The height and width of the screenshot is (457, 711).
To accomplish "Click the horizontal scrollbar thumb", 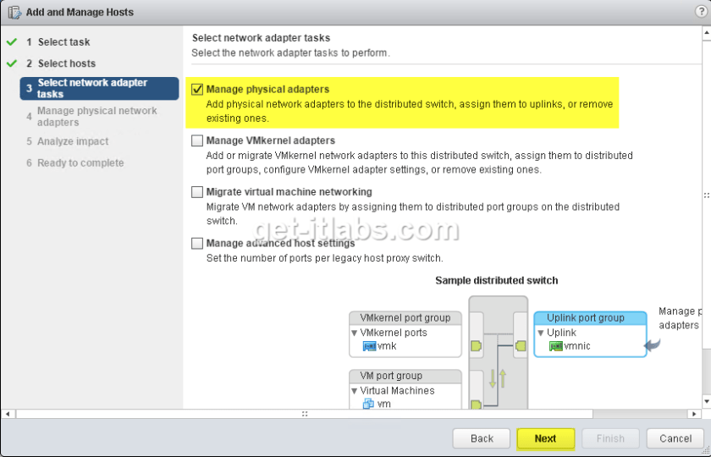I will pos(305,414).
